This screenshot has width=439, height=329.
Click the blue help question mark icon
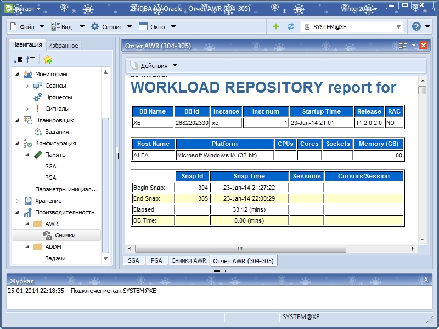point(416,26)
